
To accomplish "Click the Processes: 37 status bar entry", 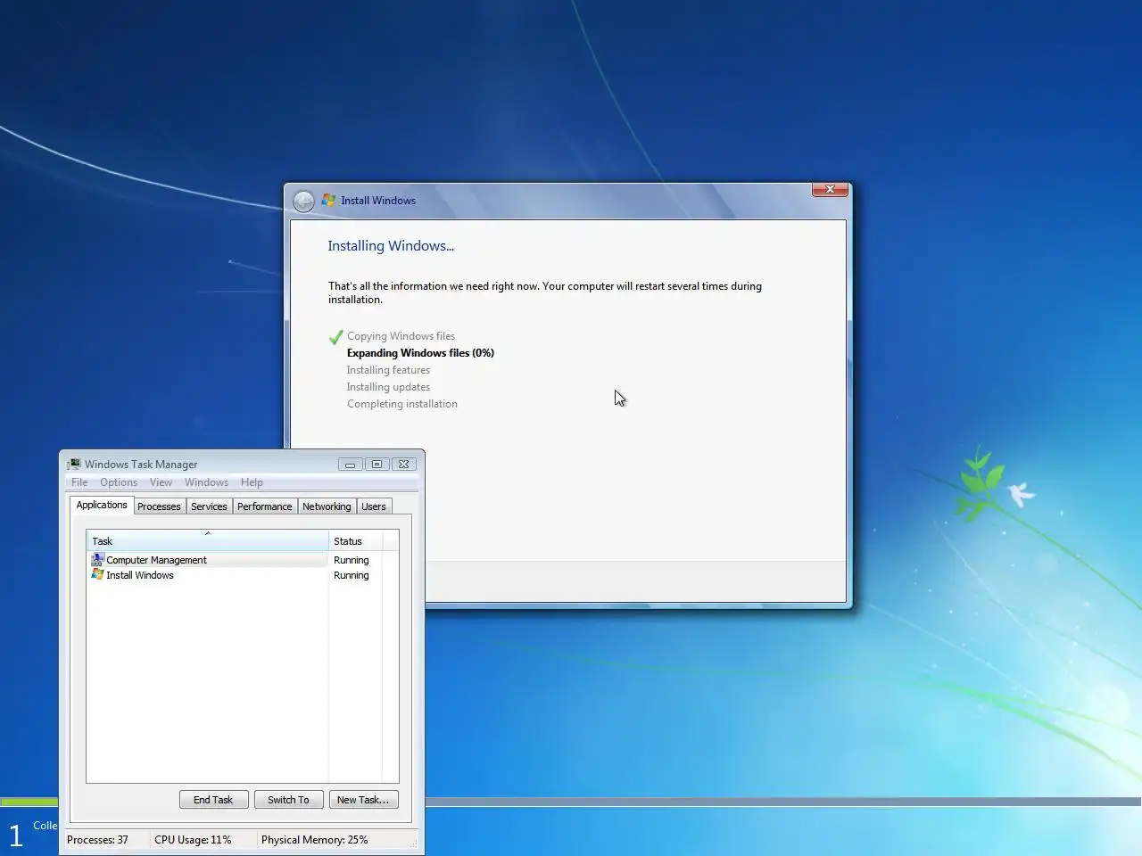I will point(97,840).
